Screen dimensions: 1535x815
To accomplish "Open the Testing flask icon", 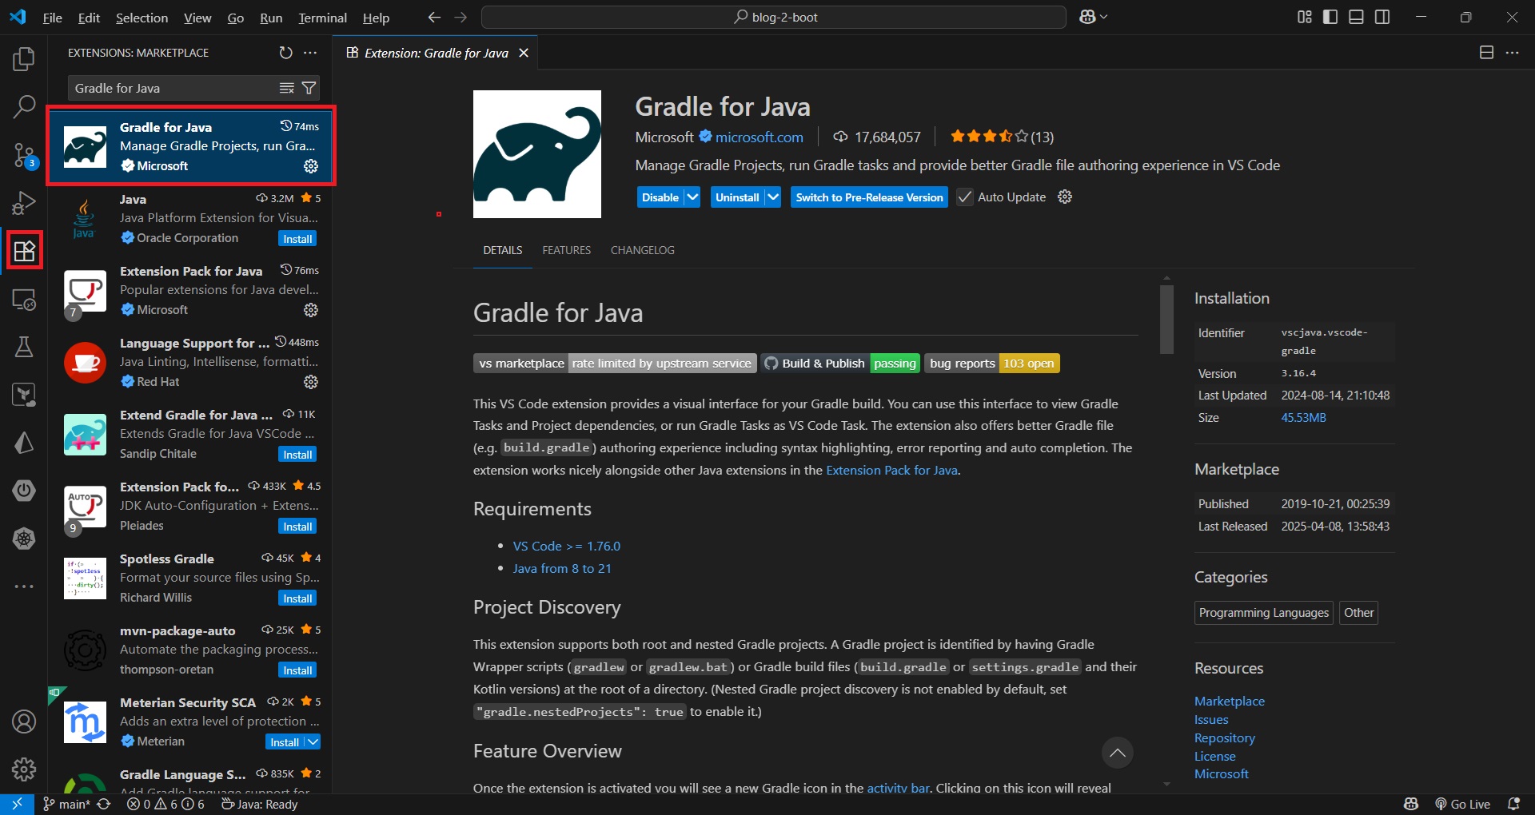I will pyautogui.click(x=24, y=347).
